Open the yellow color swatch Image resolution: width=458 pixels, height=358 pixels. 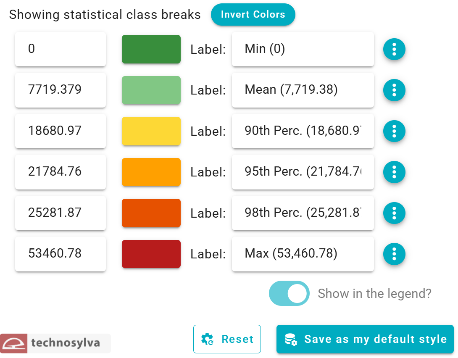click(151, 131)
